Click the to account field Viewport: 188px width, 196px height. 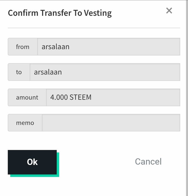[x=105, y=72]
